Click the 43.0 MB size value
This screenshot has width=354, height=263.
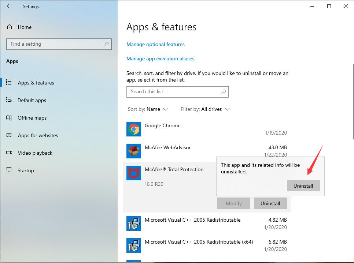click(277, 147)
